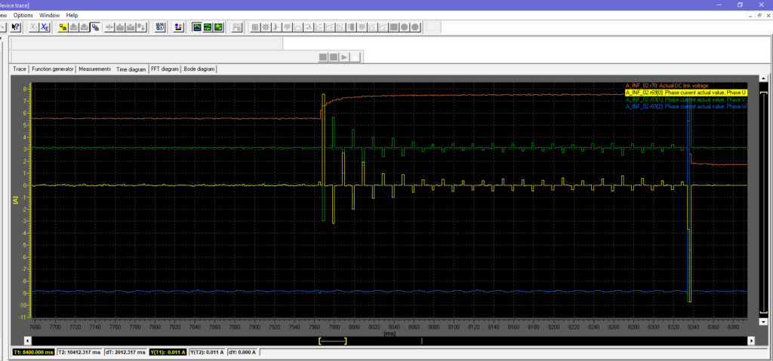Image resolution: width=773 pixels, height=361 pixels.
Task: Open the Options menu
Action: [23, 15]
